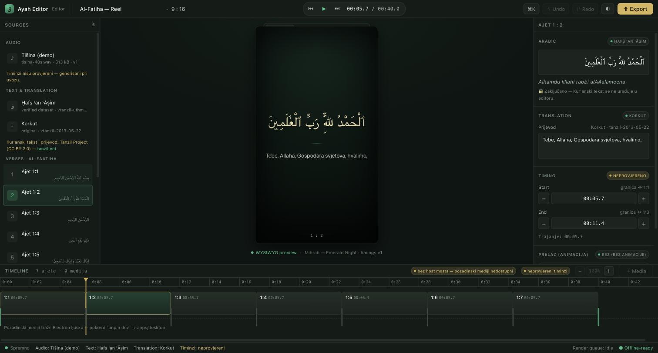658x353 pixels.
Task: Click the Ayah Editor app logo icon
Action: pyautogui.click(x=9, y=9)
